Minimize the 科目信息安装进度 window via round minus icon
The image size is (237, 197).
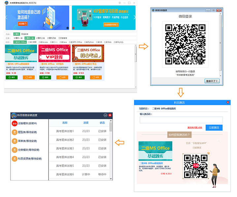tap(105, 115)
